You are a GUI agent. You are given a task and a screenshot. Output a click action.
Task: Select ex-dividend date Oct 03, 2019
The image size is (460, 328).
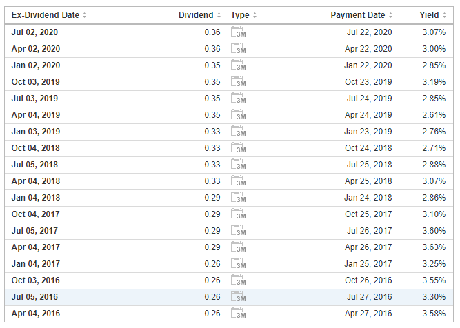click(35, 82)
